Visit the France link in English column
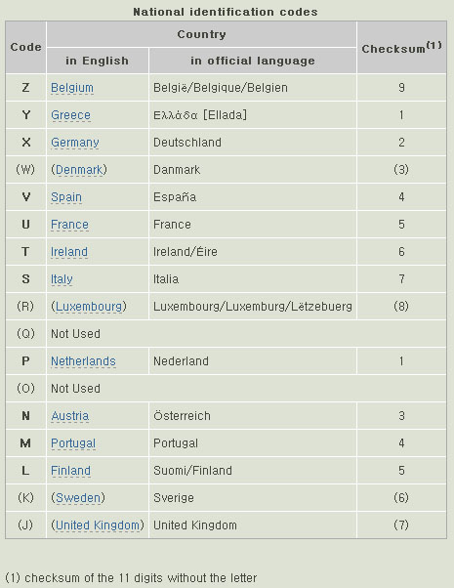454x588 pixels. (x=69, y=225)
